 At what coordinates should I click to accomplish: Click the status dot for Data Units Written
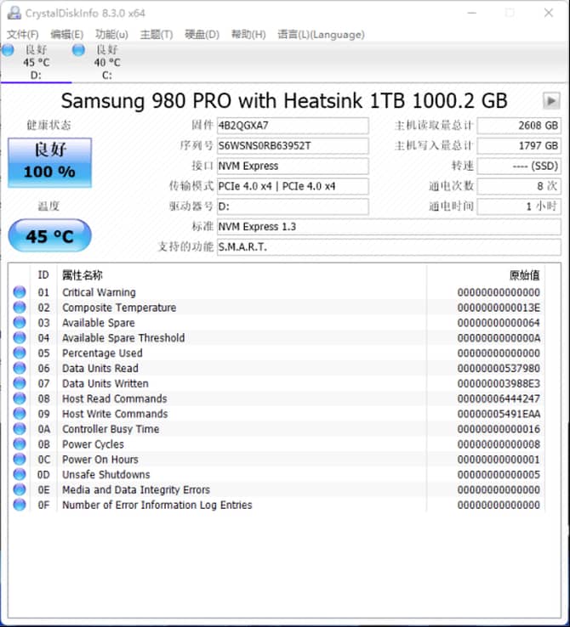[x=20, y=383]
